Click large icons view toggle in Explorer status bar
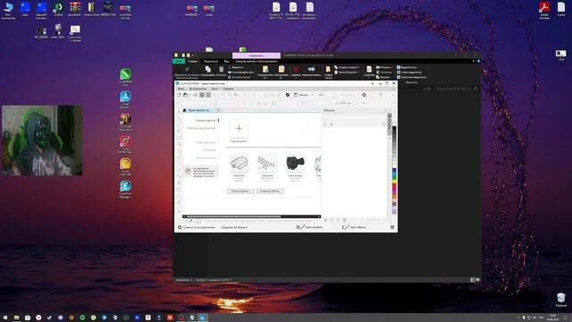Screen dimensions: 572x322 point(477,280)
